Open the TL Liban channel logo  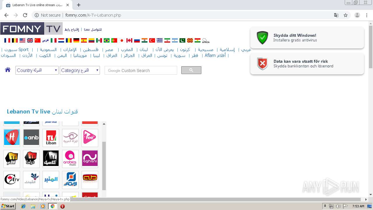51,137
